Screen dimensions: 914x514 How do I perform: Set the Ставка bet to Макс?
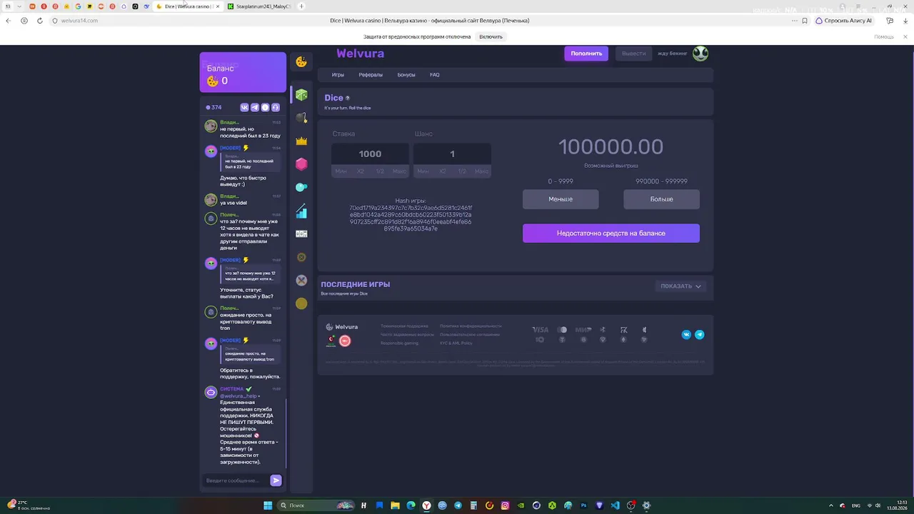pos(399,171)
